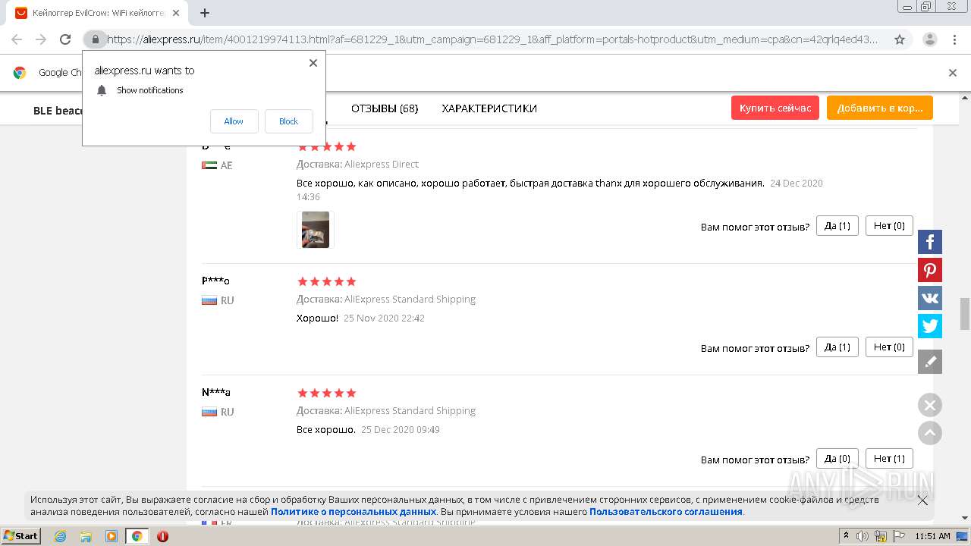Image resolution: width=971 pixels, height=546 pixels.
Task: Click the pencil feedback icon
Action: pyautogui.click(x=930, y=362)
